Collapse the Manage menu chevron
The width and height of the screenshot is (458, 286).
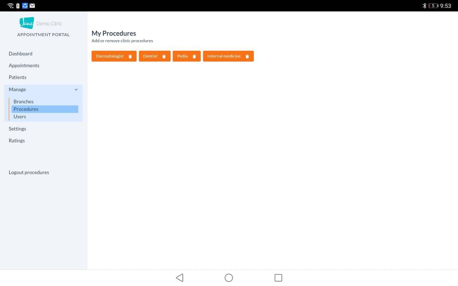(76, 90)
